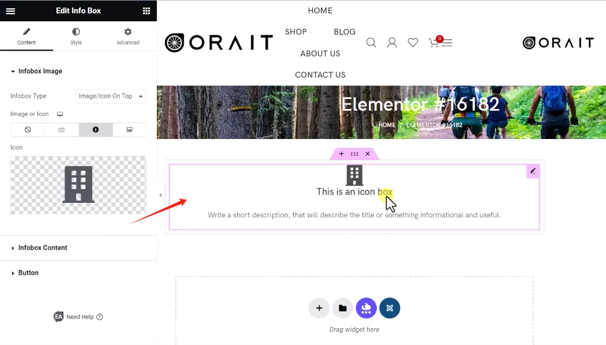Open the template library folder icon
Screen dimensions: 606x345
[x=343, y=308]
